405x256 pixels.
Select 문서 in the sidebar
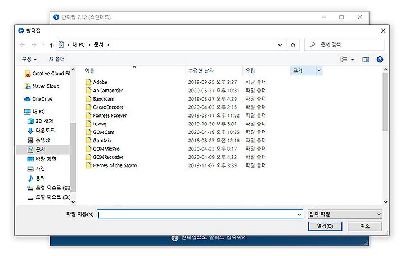pos(43,150)
